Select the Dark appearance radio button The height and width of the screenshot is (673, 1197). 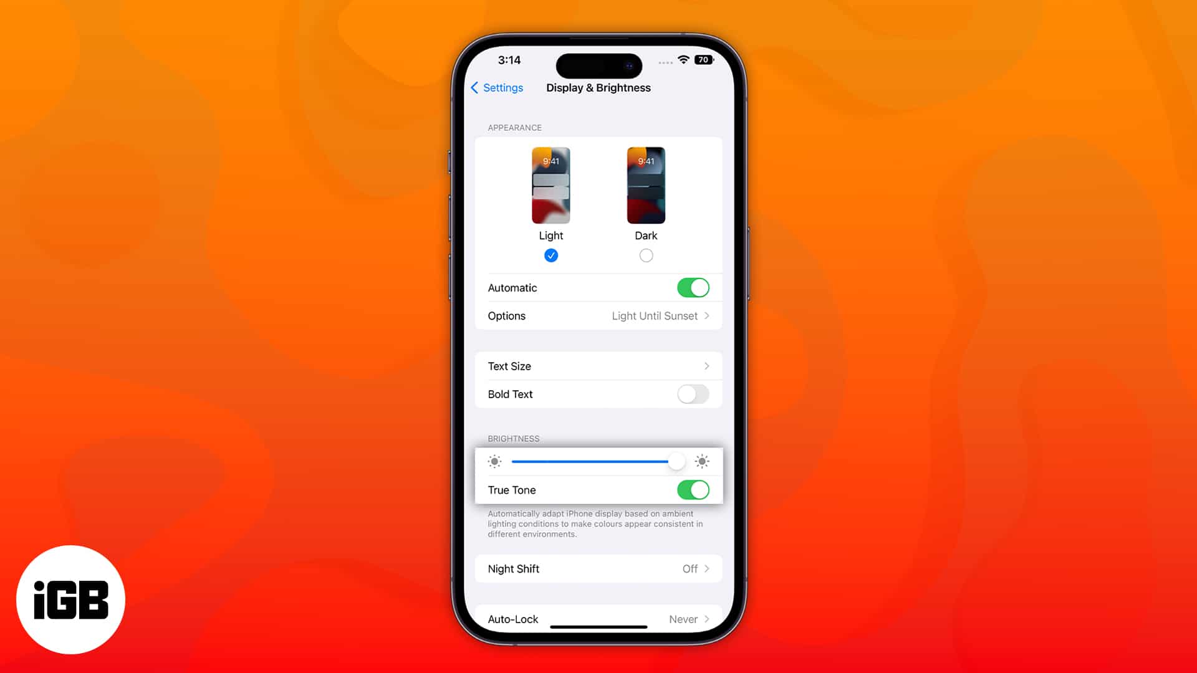pos(646,255)
